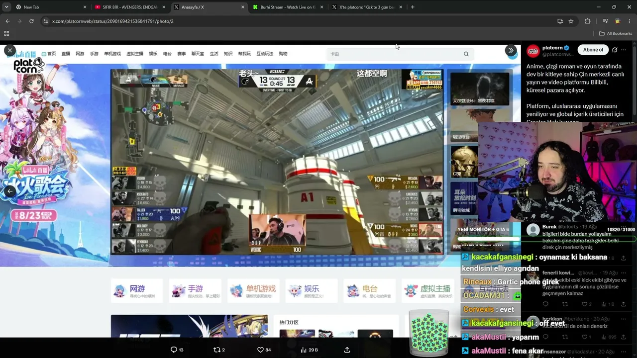637x358 pixels.
Task: Click the 生活 item in Bilibili nav
Action: 214,54
